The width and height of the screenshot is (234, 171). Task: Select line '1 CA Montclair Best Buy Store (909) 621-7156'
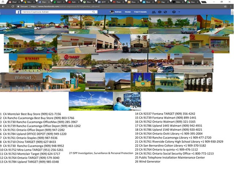point(30,114)
